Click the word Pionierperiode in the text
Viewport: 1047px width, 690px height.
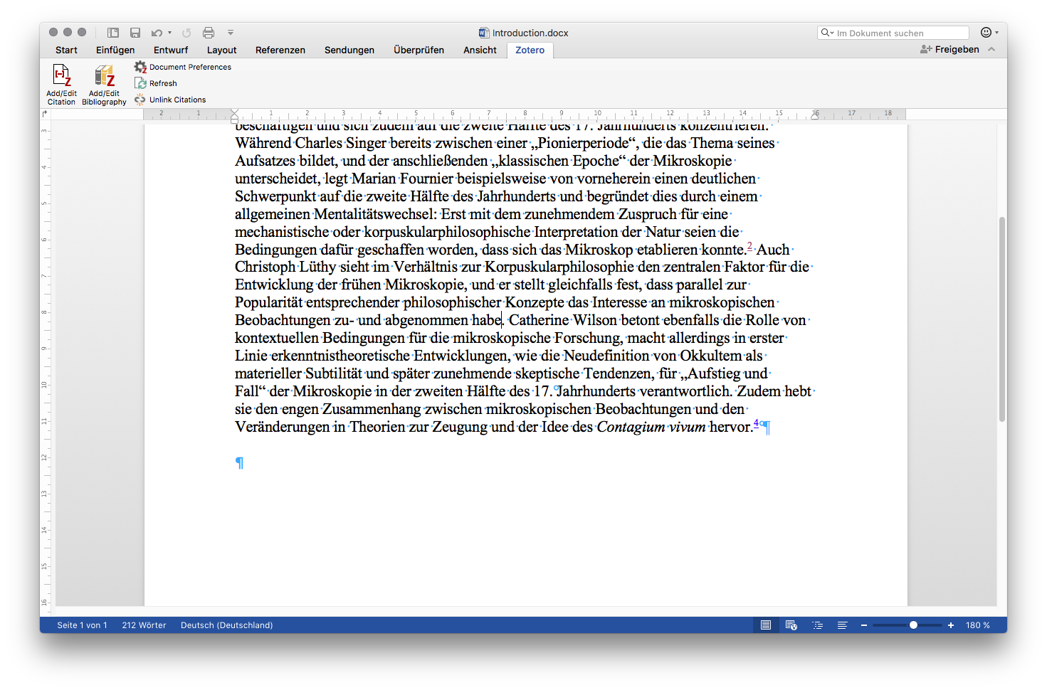pos(583,143)
